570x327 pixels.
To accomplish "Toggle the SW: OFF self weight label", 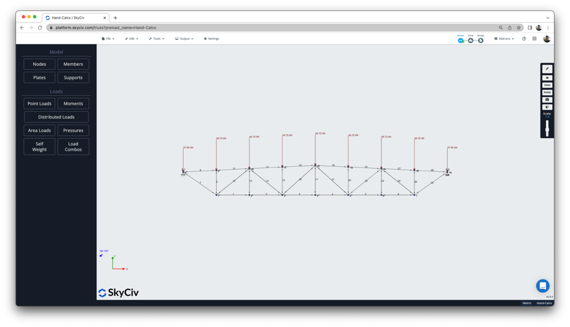I will point(104,251).
